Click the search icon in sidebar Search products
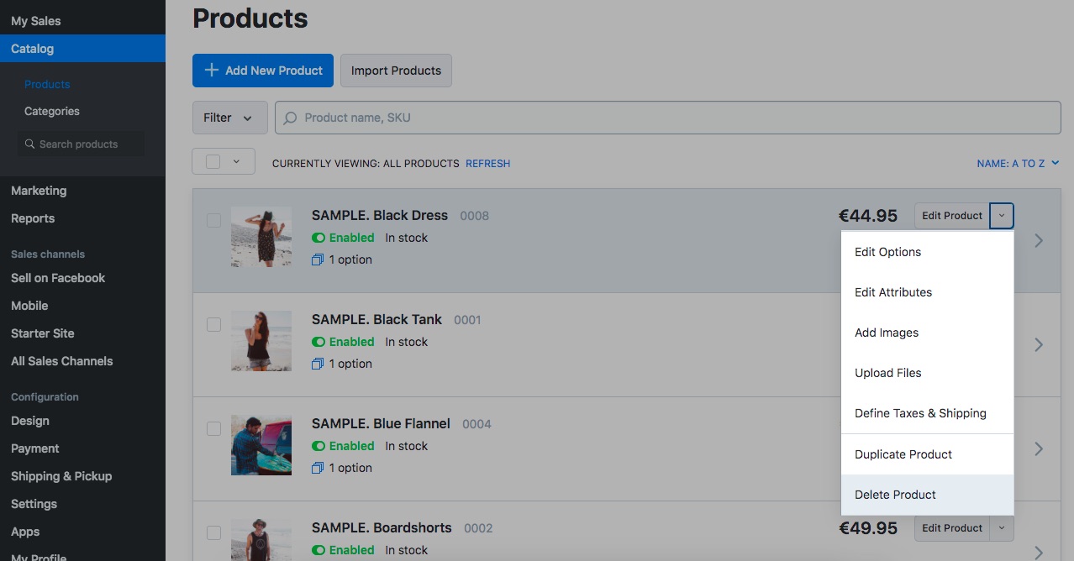The height and width of the screenshot is (561, 1074). click(30, 144)
